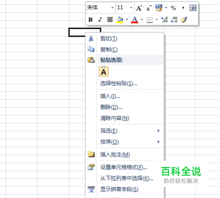Apply comma style format
Screen dimensions: 220x198
point(183,8)
